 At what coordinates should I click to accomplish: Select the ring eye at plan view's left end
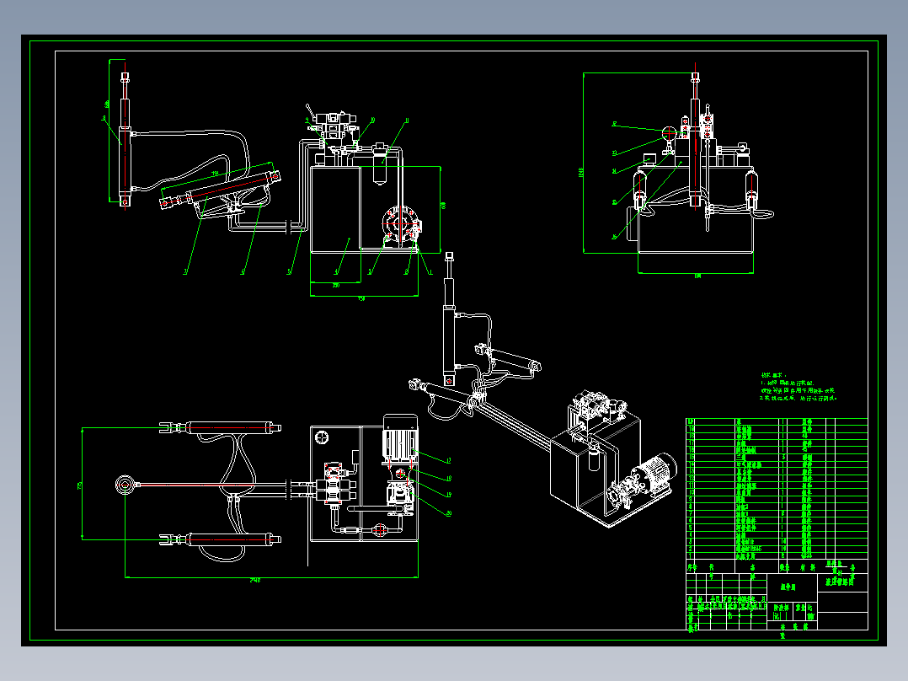[125, 485]
